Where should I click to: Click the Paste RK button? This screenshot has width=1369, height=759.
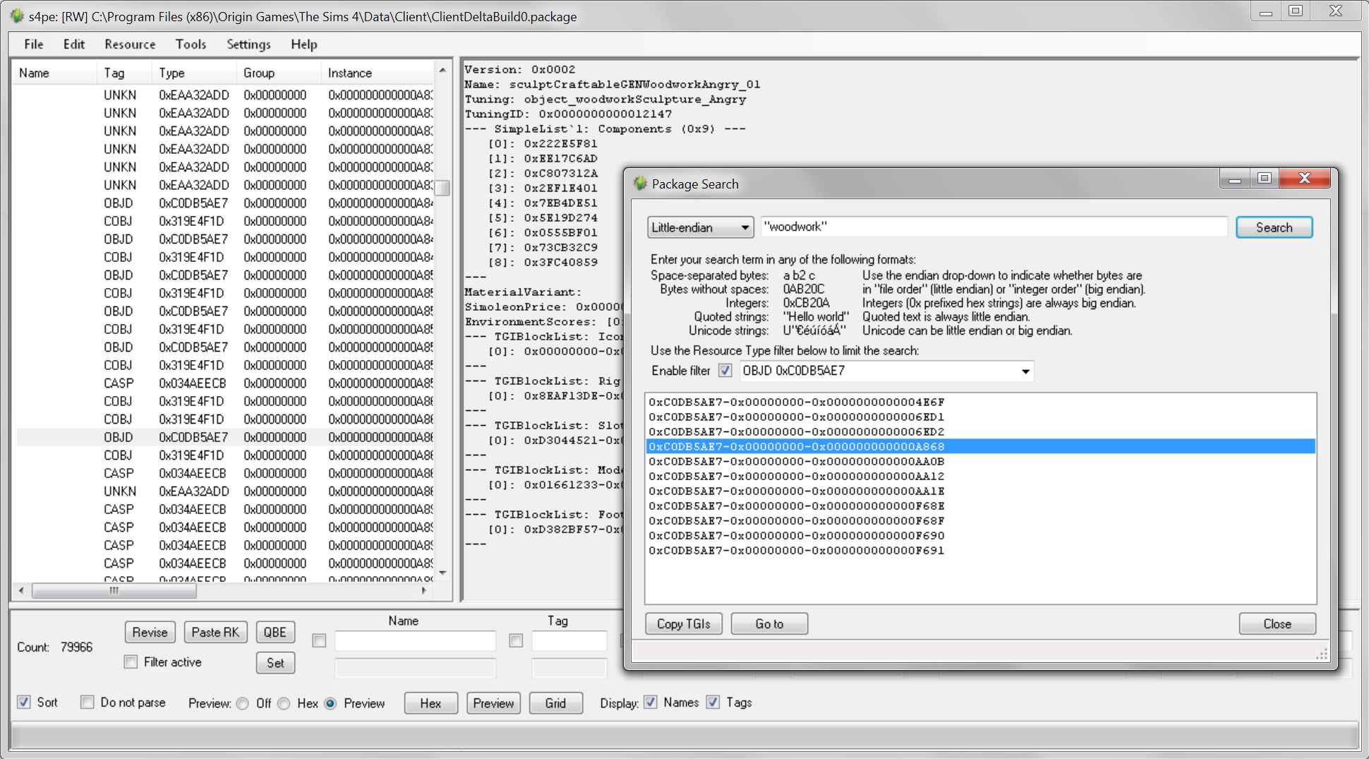click(215, 632)
